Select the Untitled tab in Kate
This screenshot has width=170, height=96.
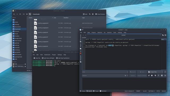(x=124, y=35)
